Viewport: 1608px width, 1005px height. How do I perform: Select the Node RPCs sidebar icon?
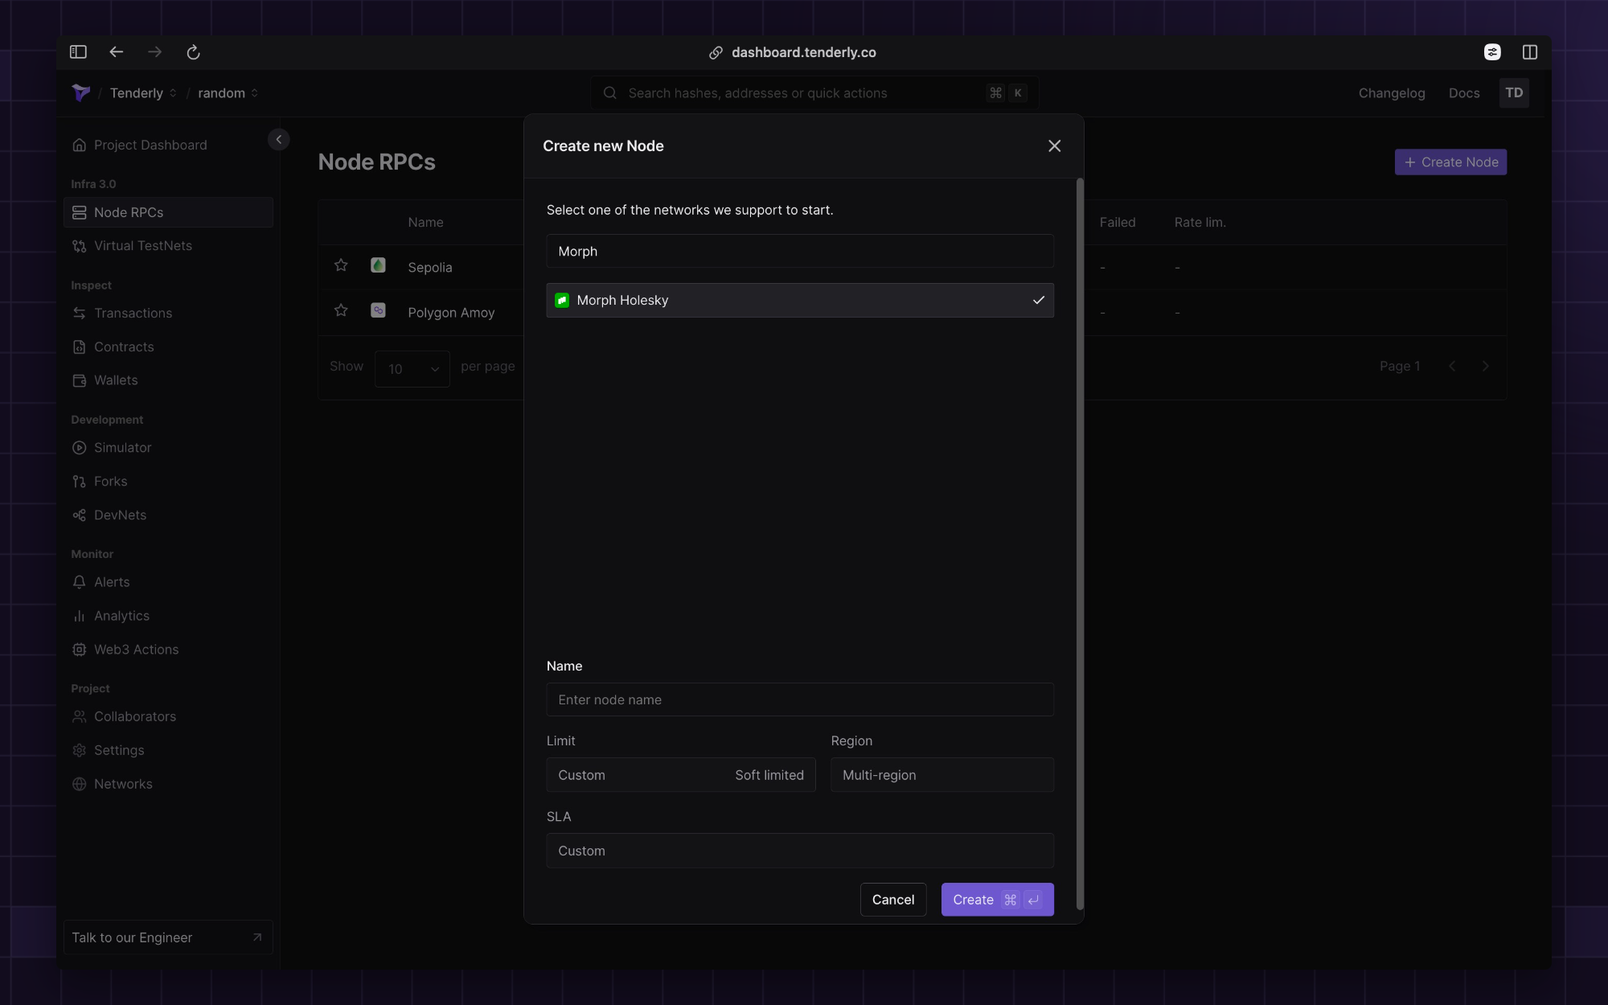click(x=79, y=211)
